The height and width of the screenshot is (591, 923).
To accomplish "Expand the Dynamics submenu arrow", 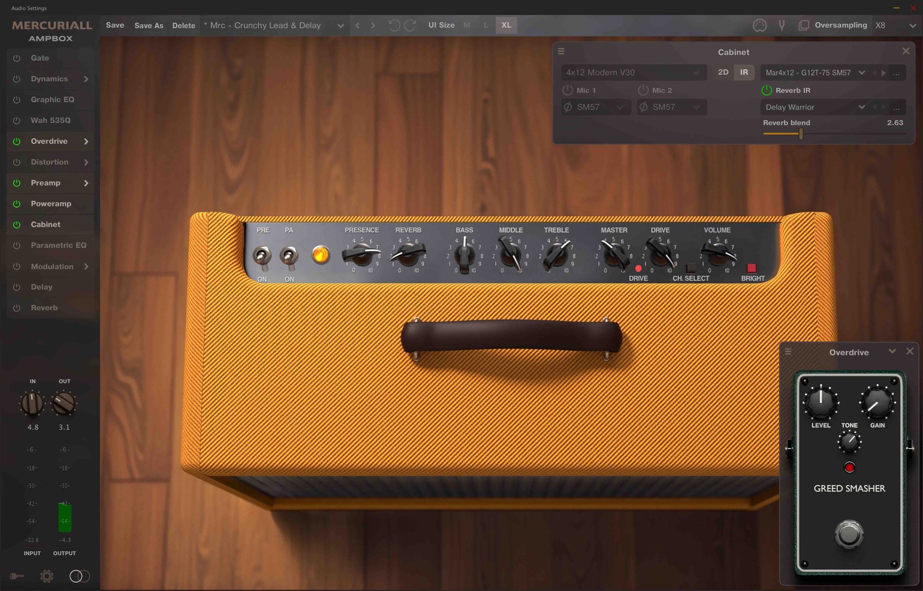I will 86,79.
